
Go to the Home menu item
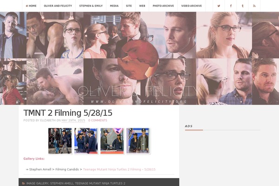pyautogui.click(x=31, y=6)
